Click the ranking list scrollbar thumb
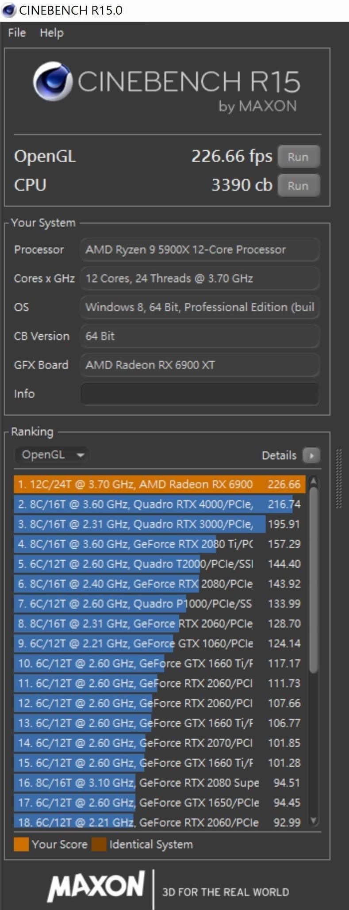The height and width of the screenshot is (910, 349). 313,580
